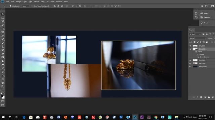Toggle lock all padlock icon
215x120 pixels.
pyautogui.click(x=207, y=42)
